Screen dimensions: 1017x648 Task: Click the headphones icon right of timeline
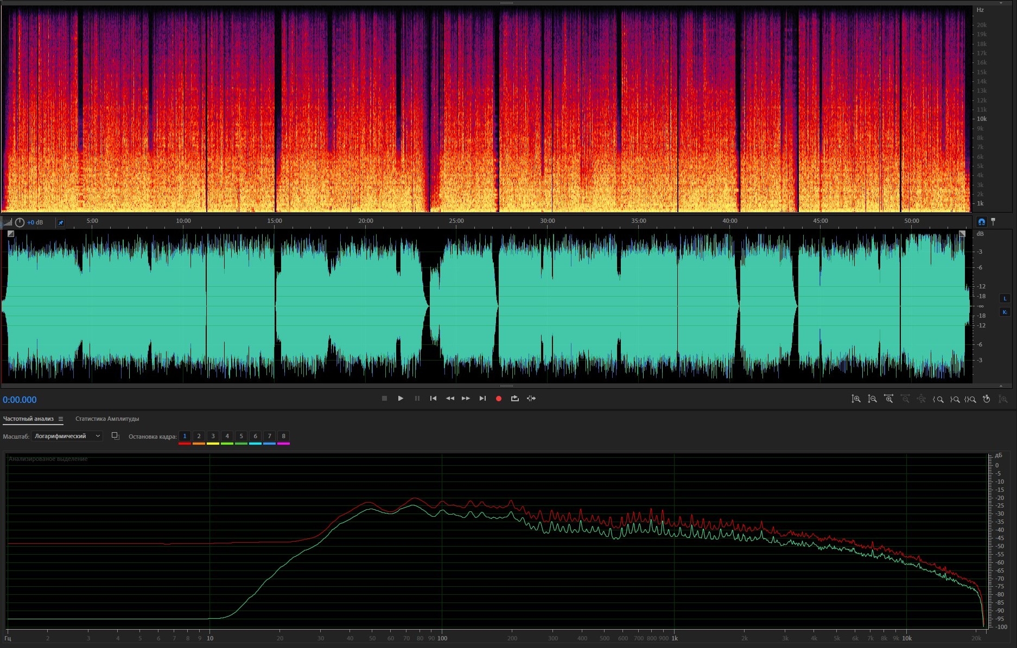click(981, 222)
